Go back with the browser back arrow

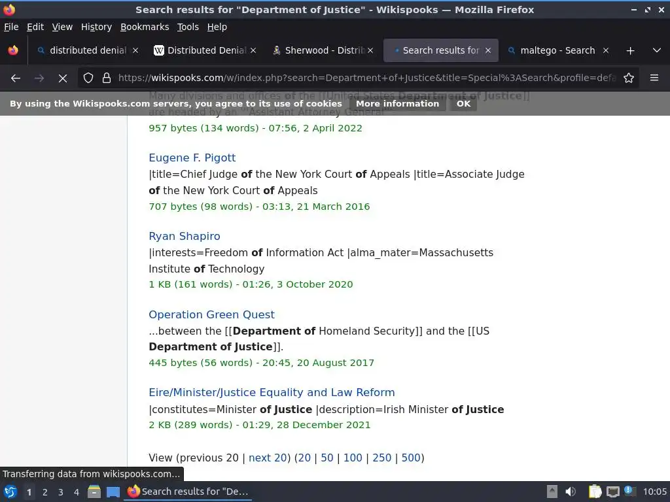16,78
